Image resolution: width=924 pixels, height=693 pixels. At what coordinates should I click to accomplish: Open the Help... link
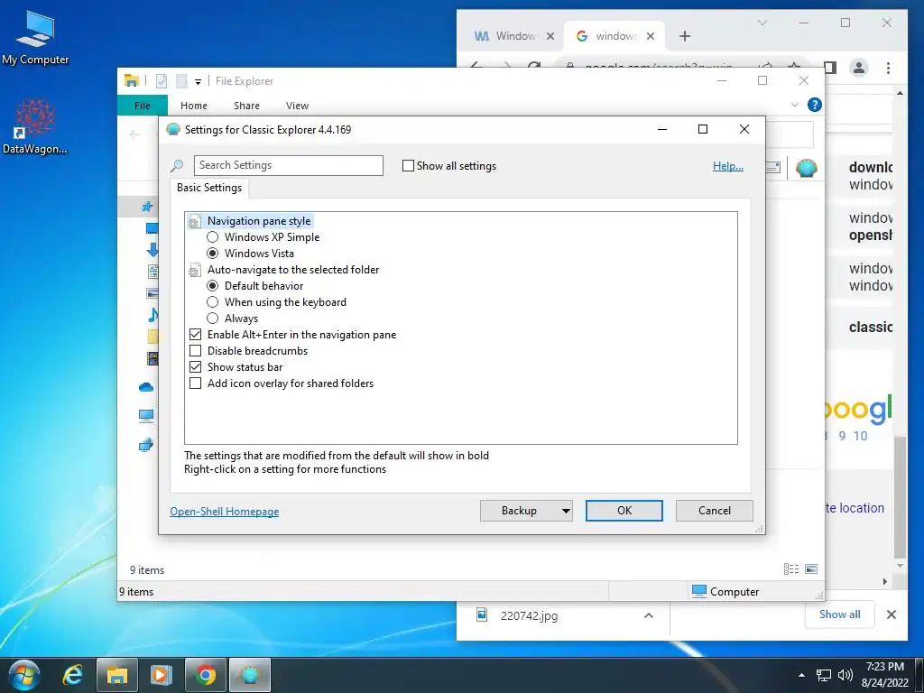[x=728, y=166]
